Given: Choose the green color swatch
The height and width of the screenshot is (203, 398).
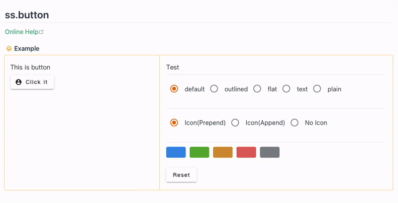Looking at the screenshot, I should (199, 152).
